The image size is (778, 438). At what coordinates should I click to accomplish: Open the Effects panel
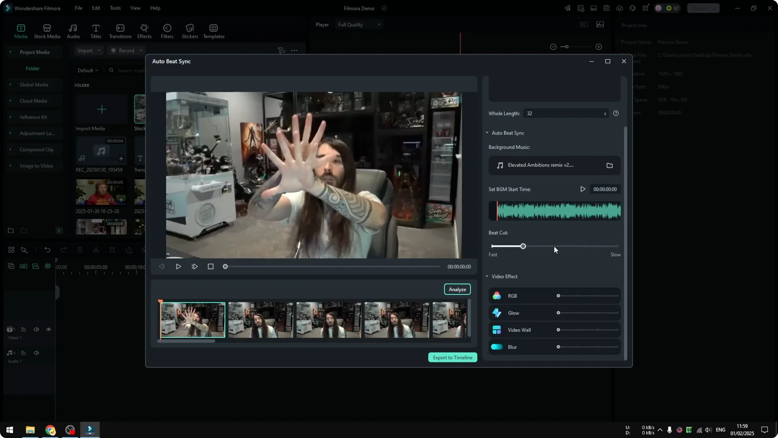144,31
